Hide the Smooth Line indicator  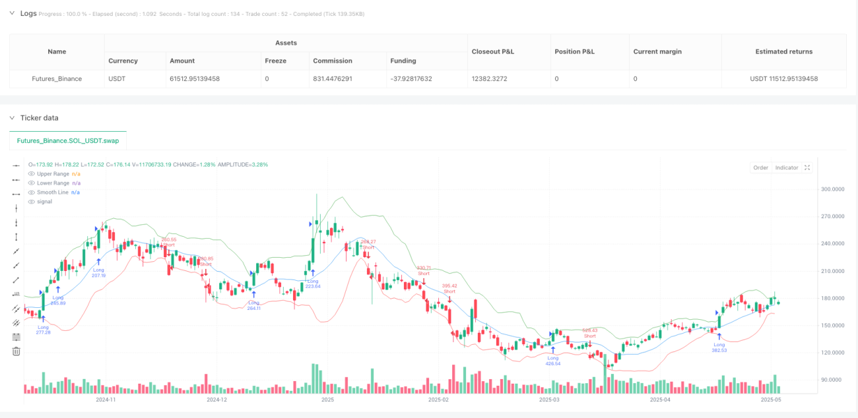click(30, 192)
